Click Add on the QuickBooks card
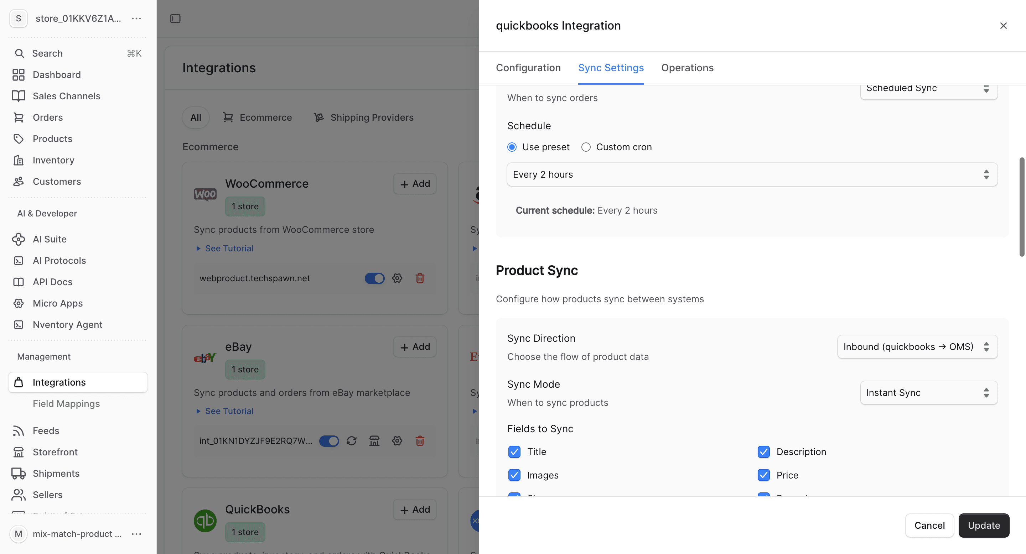The image size is (1026, 554). [x=415, y=509]
